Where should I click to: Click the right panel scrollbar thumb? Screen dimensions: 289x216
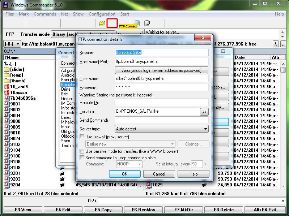click(x=283, y=70)
